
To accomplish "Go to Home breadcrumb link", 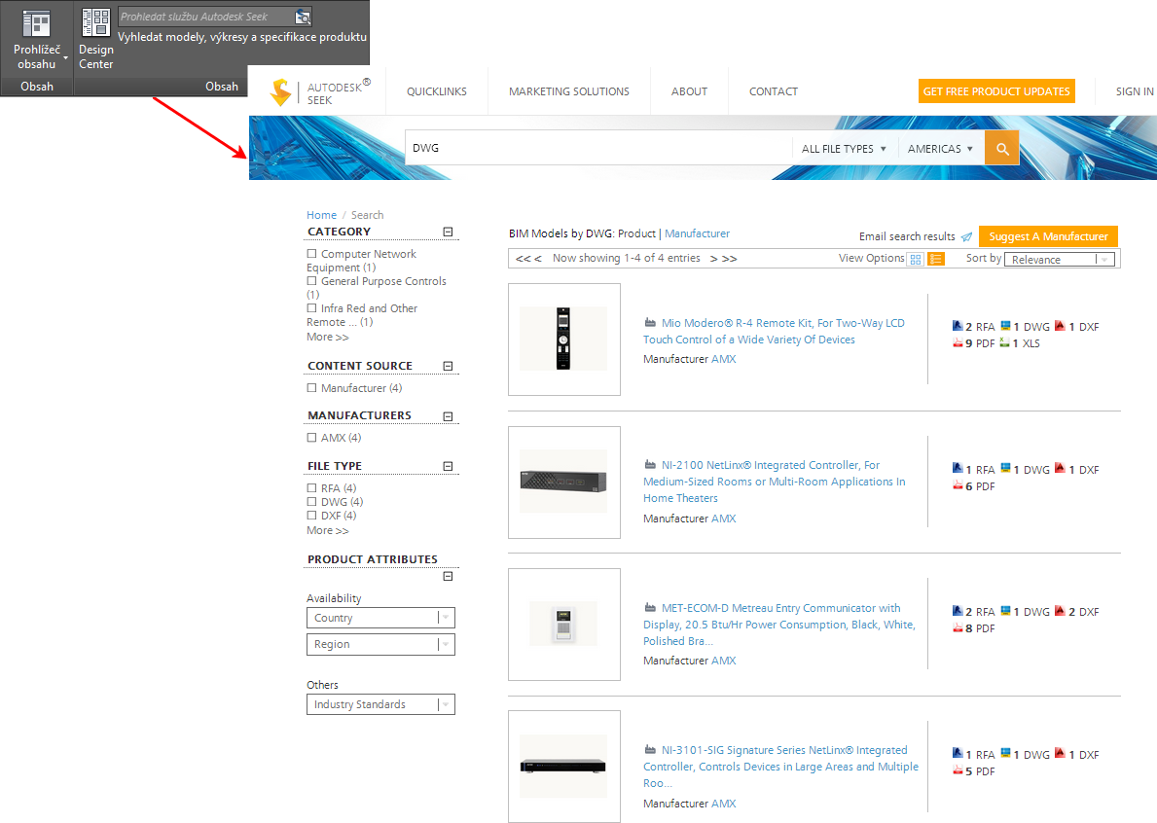I will [322, 215].
